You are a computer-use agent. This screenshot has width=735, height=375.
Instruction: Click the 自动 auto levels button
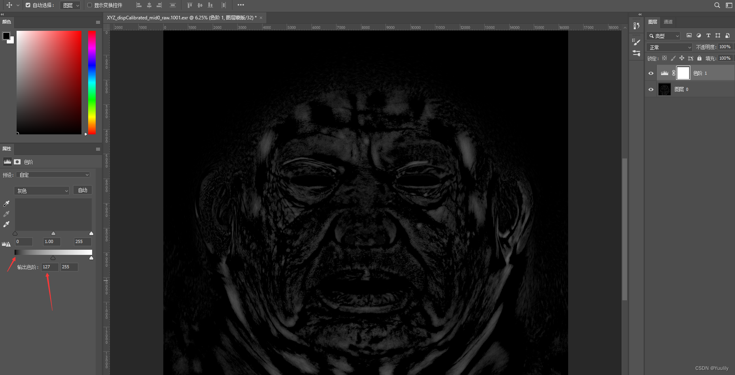(83, 190)
